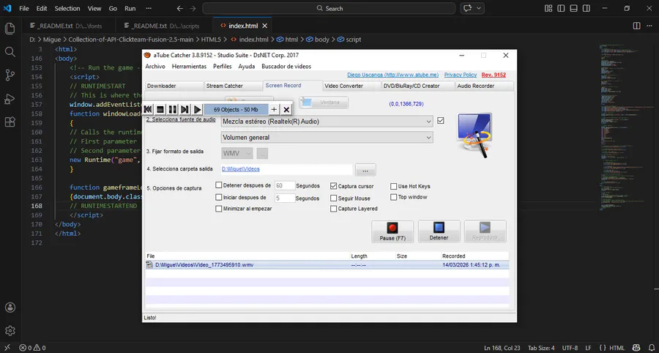
Task: Switch to the Downloader tab
Action: click(x=173, y=86)
